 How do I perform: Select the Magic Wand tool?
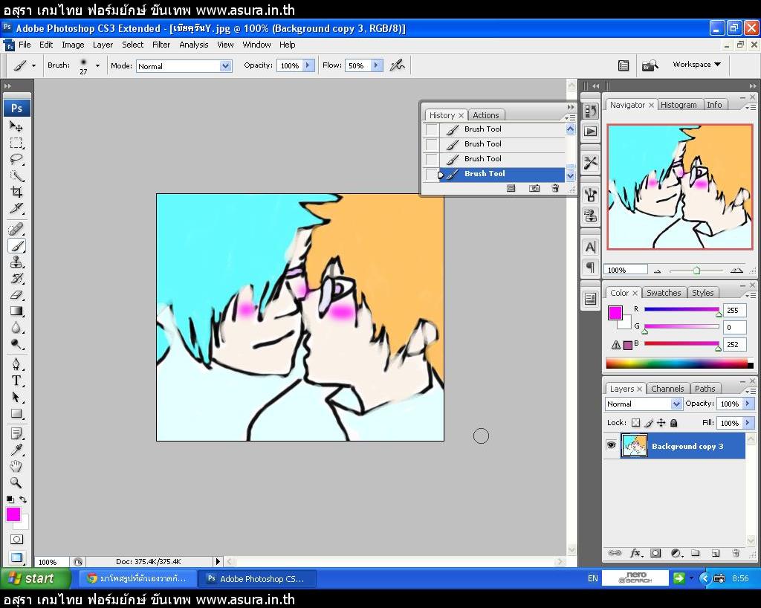pos(16,175)
